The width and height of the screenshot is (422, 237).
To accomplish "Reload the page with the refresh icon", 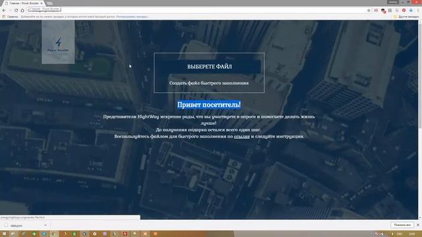I will 16,11.
